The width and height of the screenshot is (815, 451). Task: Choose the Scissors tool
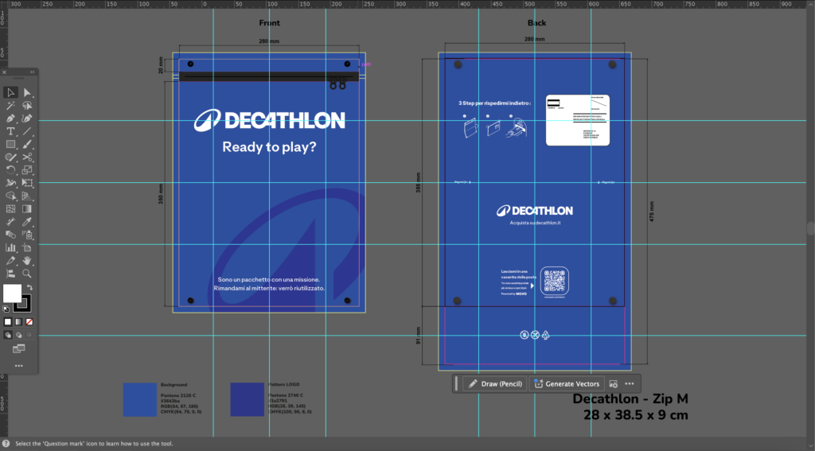pyautogui.click(x=27, y=157)
